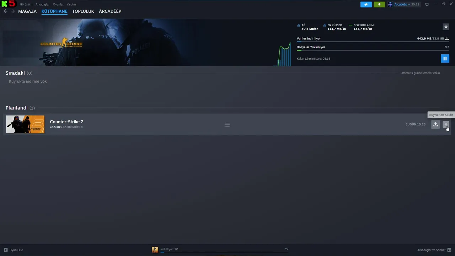Click the DİSK KULLANIMI 134,7 MB/sn stat
The width and height of the screenshot is (455, 256).
(362, 27)
